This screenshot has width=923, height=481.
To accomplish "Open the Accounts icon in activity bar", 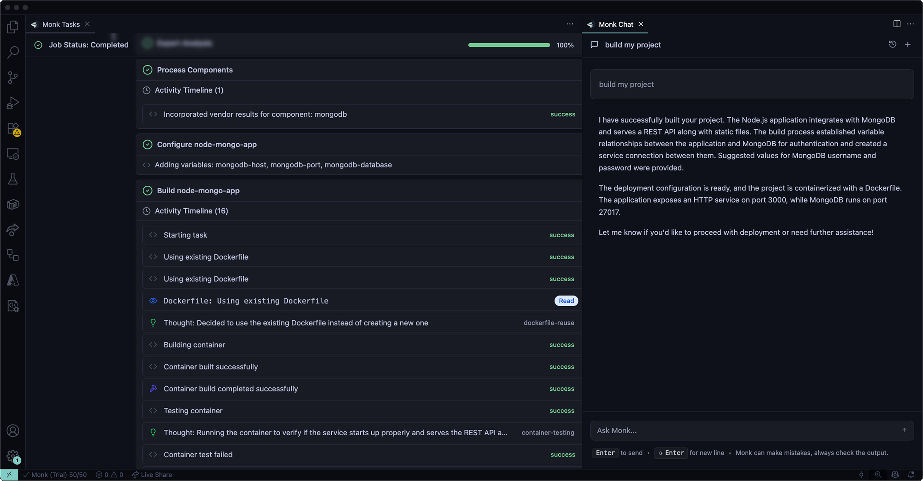I will point(13,431).
